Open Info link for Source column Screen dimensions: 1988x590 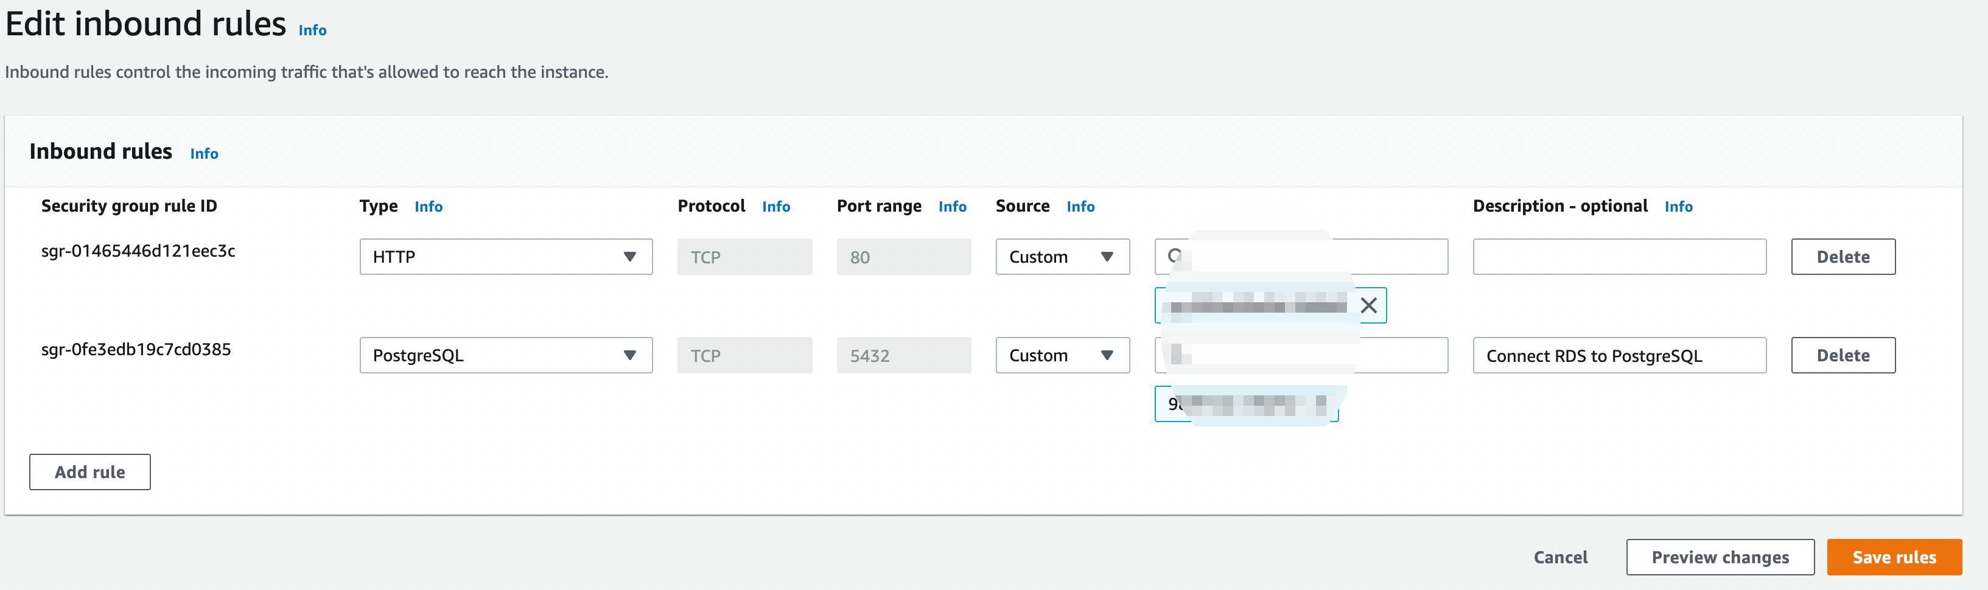pyautogui.click(x=1080, y=207)
